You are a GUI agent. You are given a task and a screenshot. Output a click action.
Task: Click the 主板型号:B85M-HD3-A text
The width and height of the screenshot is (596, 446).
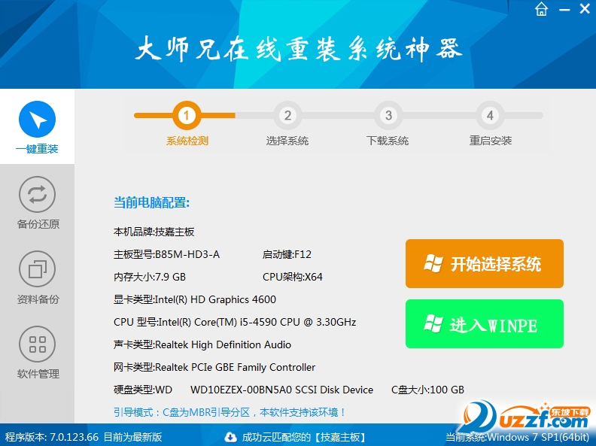[x=166, y=254]
